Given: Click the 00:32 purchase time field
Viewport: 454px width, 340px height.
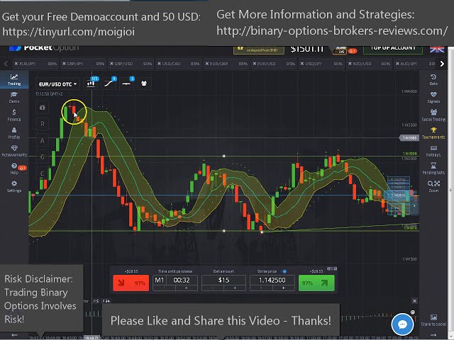Looking at the screenshot, I should click(x=182, y=280).
